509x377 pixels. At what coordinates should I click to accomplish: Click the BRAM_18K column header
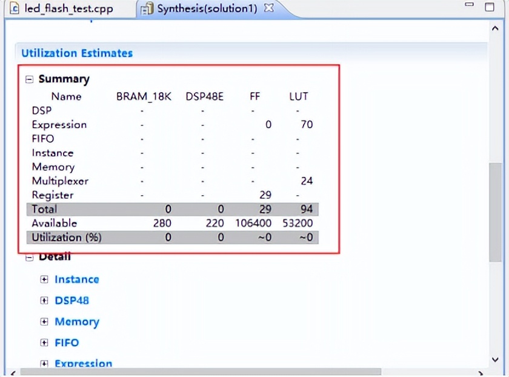point(144,96)
